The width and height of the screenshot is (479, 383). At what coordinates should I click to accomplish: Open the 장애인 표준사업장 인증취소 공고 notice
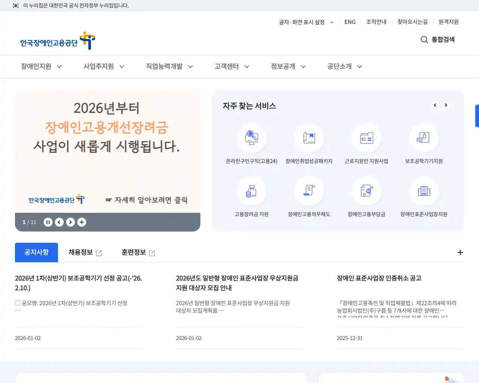click(379, 278)
